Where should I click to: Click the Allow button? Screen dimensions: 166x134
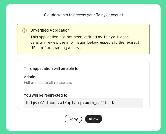coord(94,119)
